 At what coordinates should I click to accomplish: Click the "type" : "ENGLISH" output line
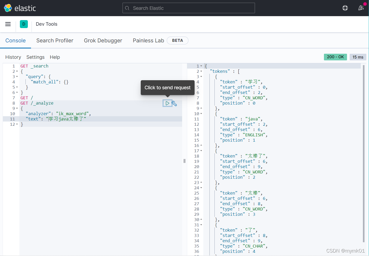click(244, 135)
